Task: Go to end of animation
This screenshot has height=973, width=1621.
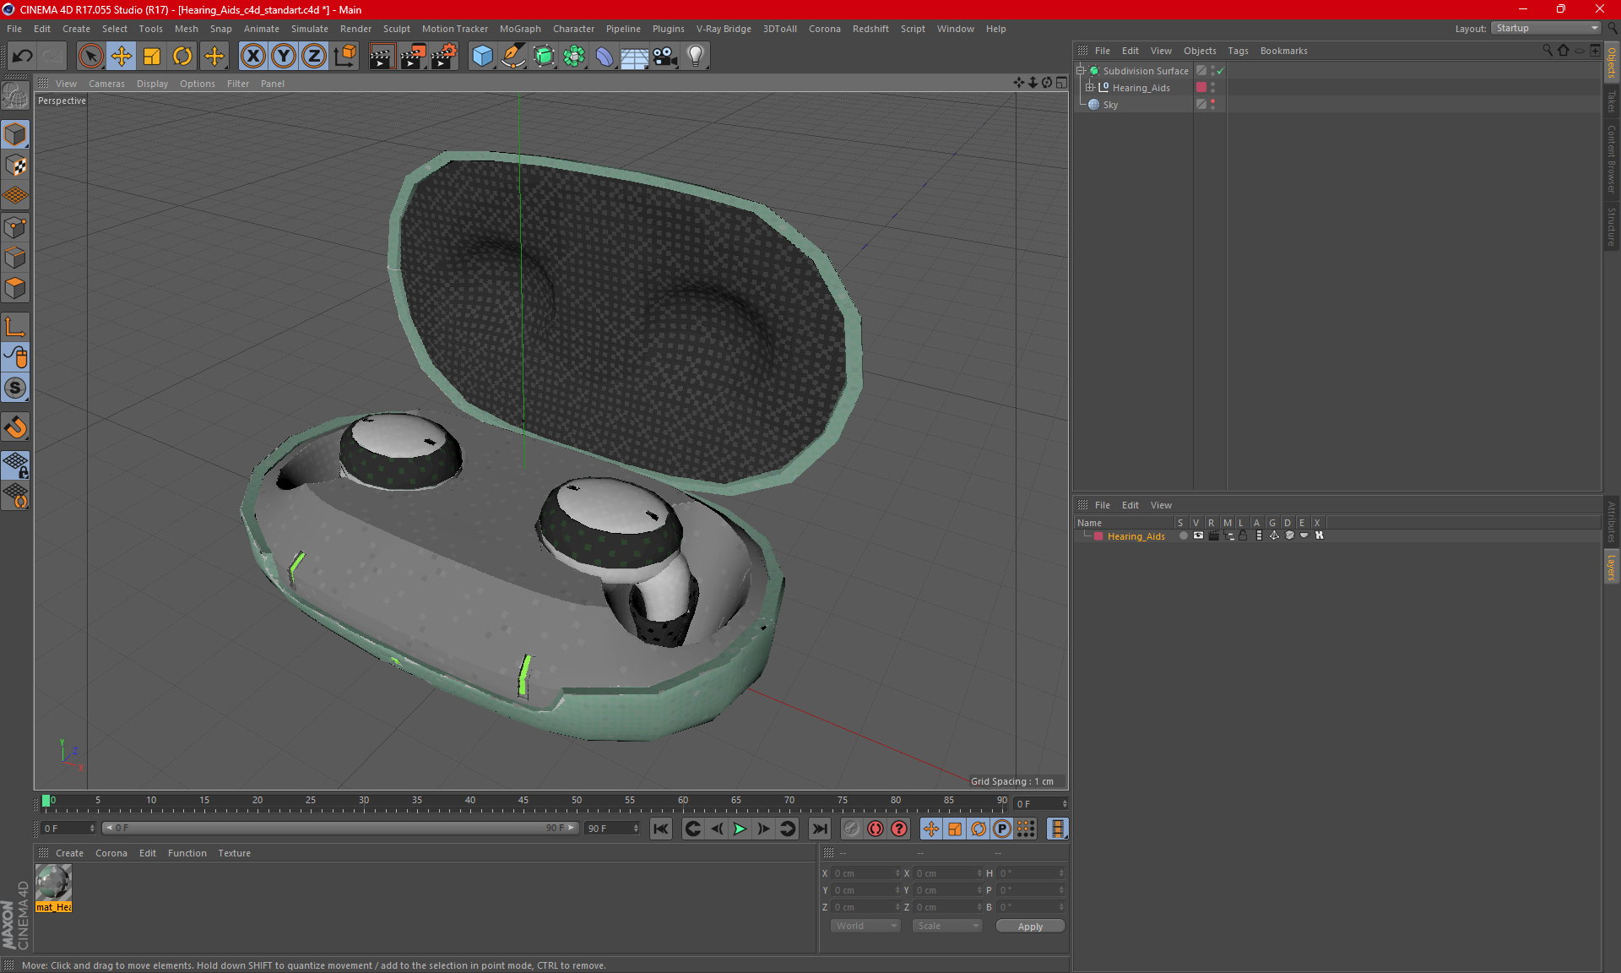Action: click(819, 829)
